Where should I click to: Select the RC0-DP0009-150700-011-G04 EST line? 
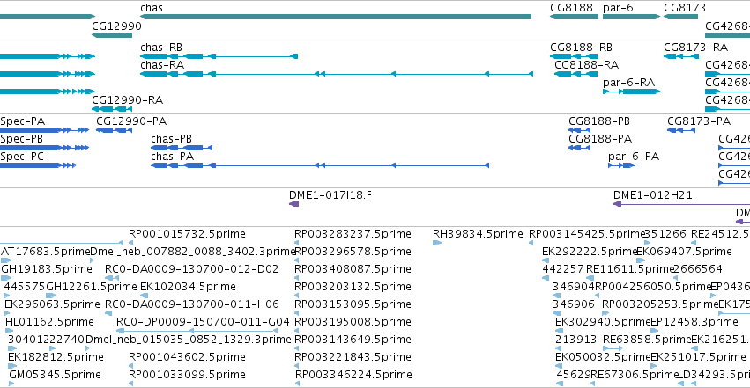[x=197, y=331]
